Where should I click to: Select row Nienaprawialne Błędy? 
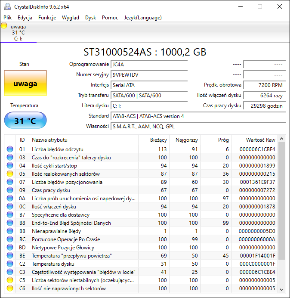point(141,231)
